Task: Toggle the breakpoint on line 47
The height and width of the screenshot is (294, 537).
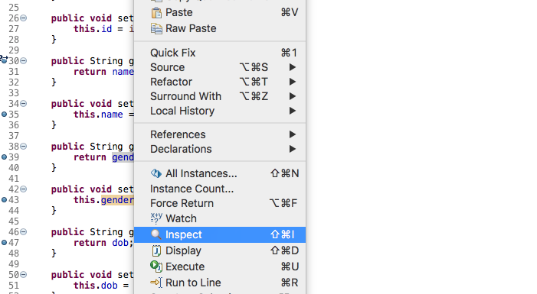Action: [4, 243]
